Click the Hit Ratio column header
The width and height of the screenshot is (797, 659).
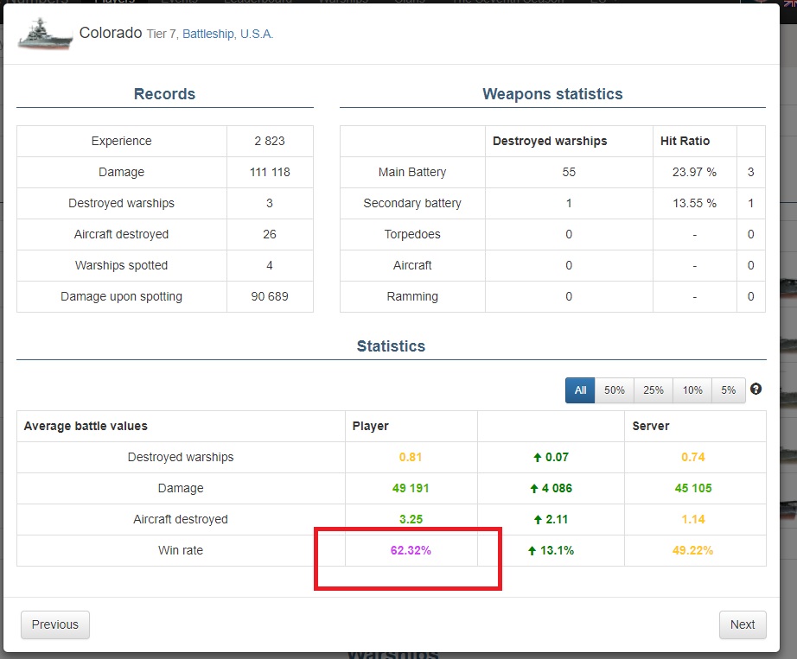pyautogui.click(x=685, y=141)
